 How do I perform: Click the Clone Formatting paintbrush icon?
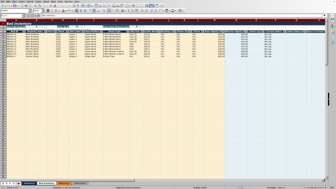click(51, 6)
